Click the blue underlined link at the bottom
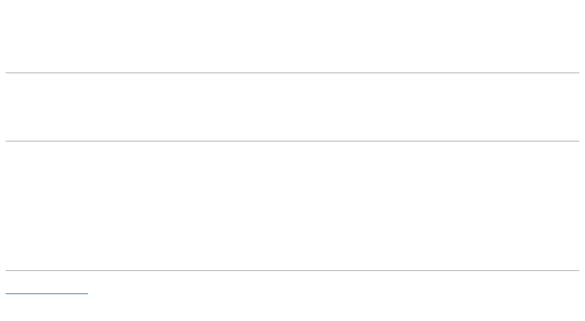This screenshot has width=585, height=321. [47, 293]
